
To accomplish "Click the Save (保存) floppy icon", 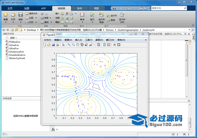I will [x=20, y=14].
